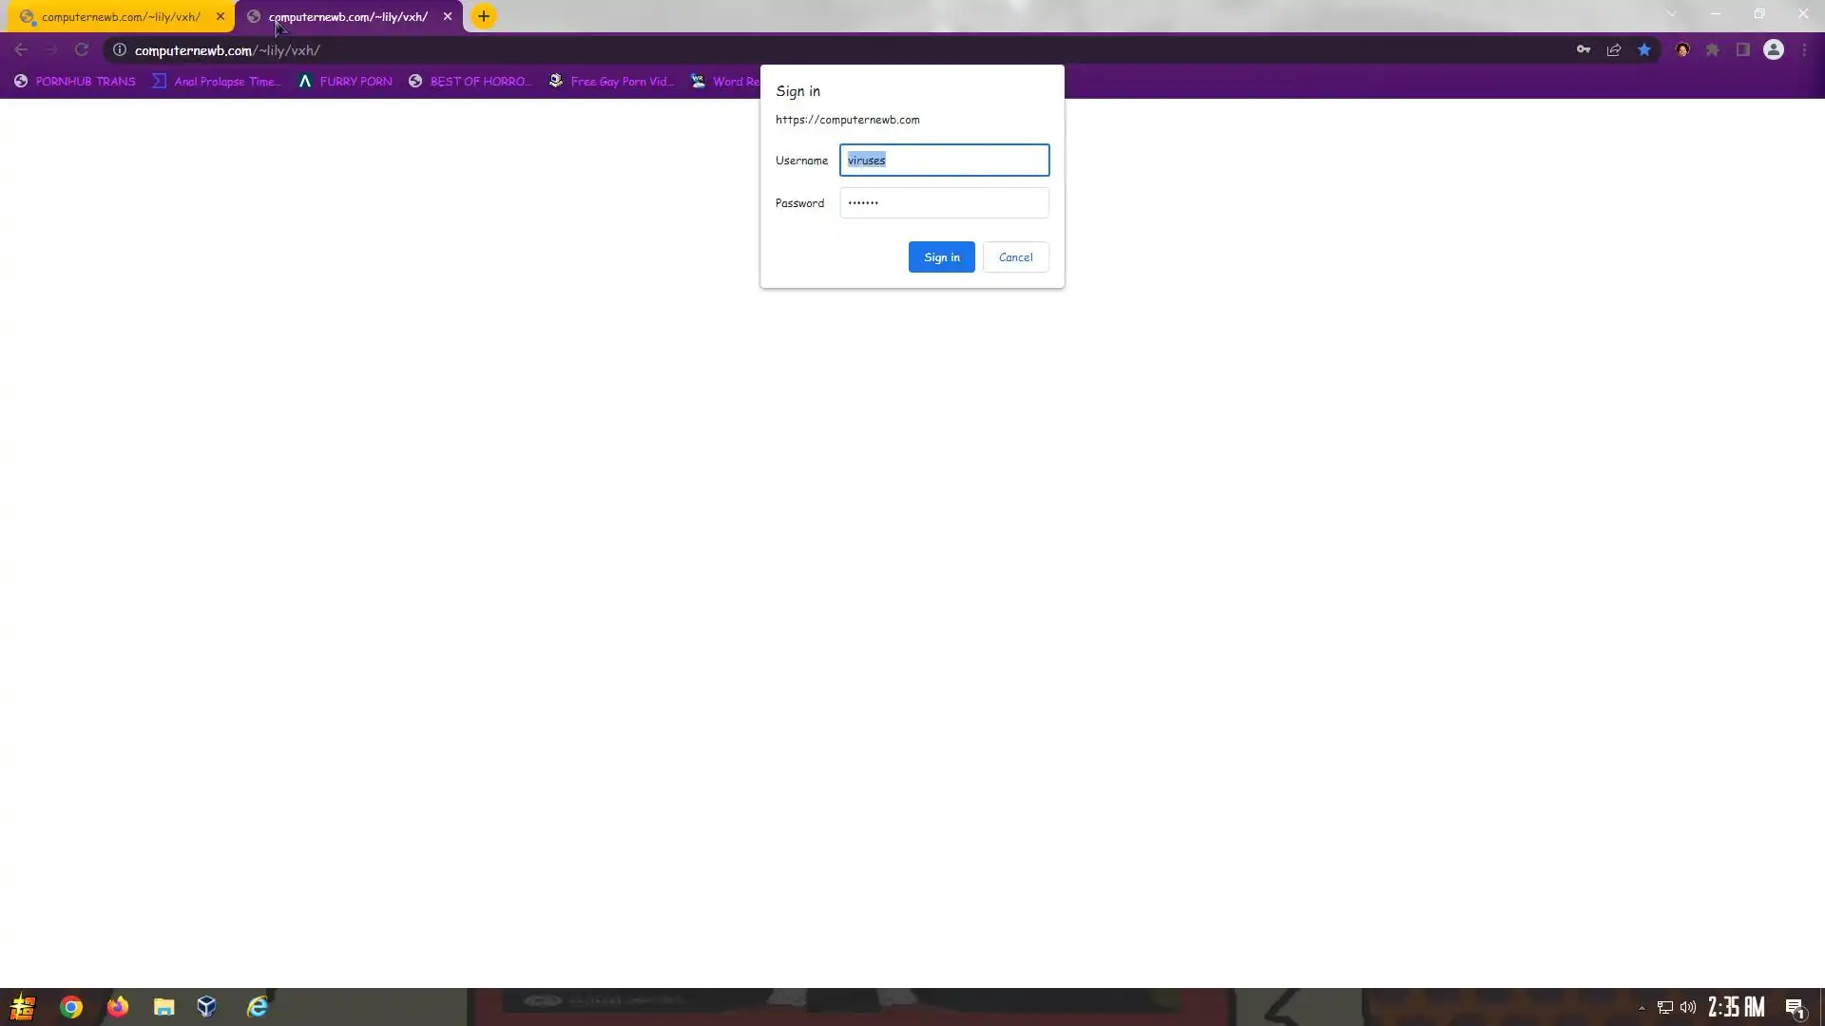
Task: Click the Sign in button
Action: point(941,257)
